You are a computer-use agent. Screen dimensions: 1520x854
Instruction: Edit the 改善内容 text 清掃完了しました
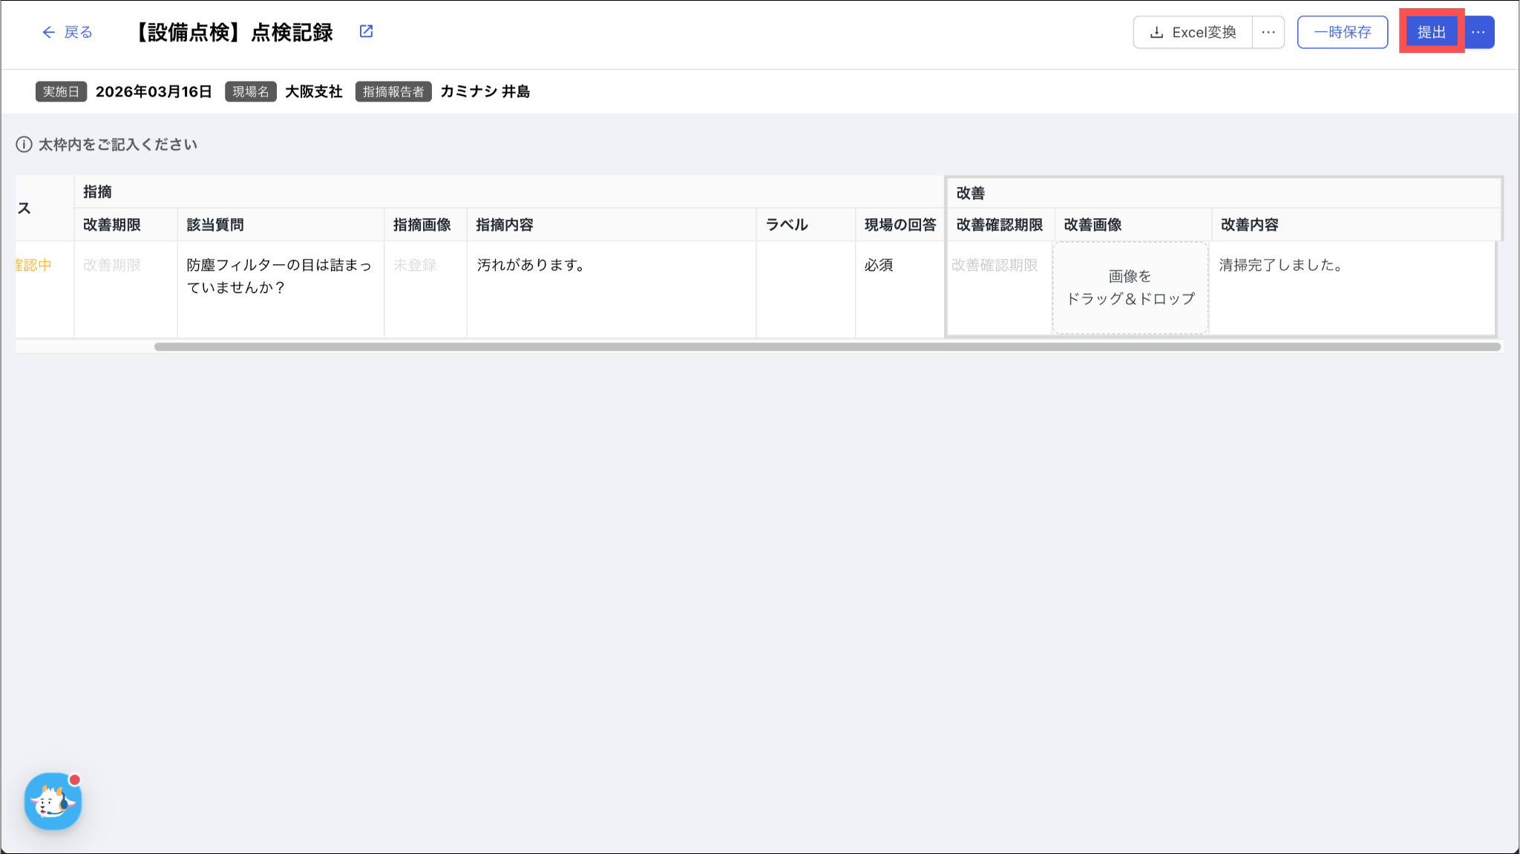point(1281,266)
